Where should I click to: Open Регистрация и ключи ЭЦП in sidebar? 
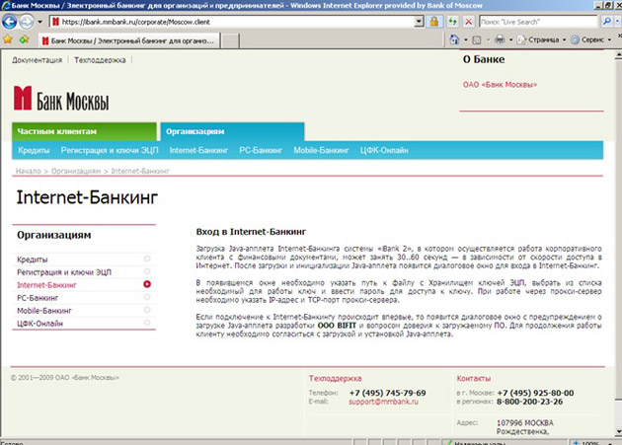[64, 272]
